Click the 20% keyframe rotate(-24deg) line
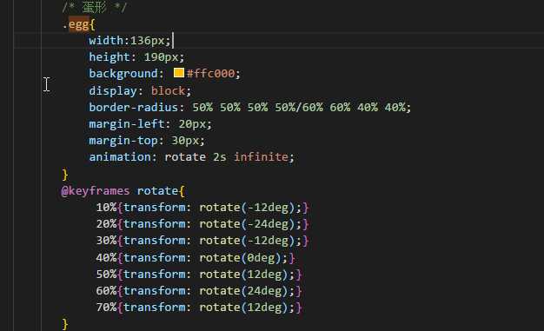Image resolution: width=544 pixels, height=331 pixels. pyautogui.click(x=202, y=224)
